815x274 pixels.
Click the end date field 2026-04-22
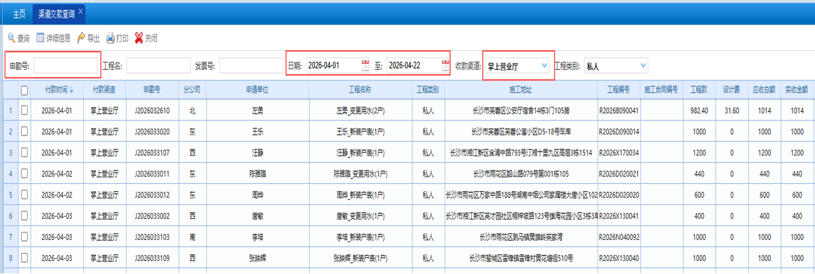(x=412, y=66)
